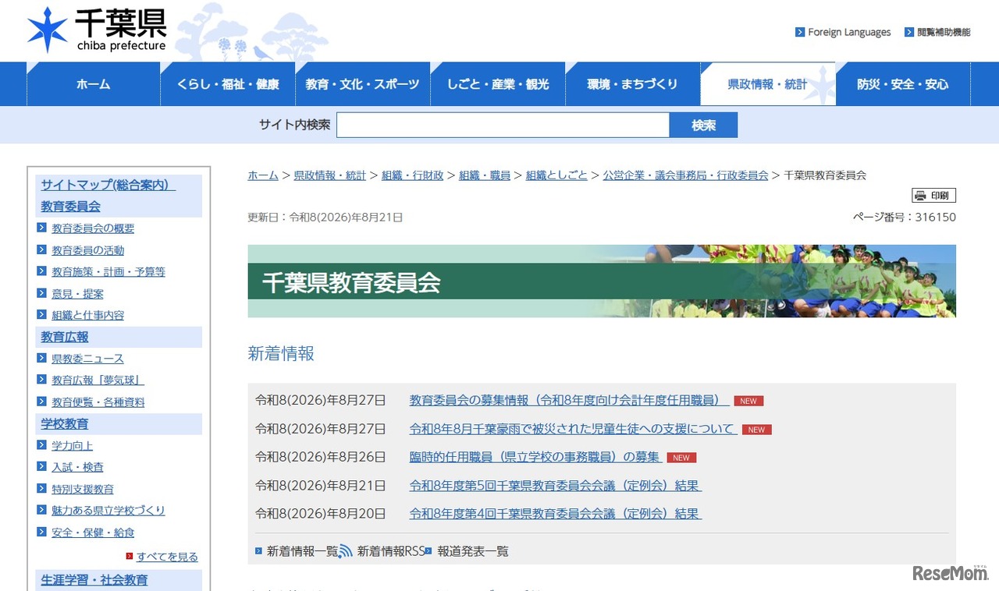Click the RSS feed icon

346,551
